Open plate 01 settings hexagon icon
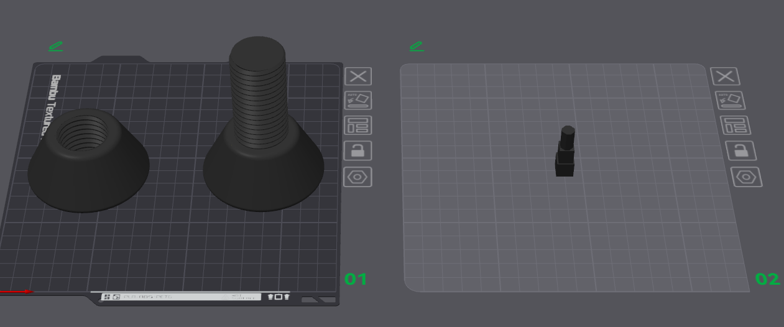784x327 pixels. click(358, 177)
